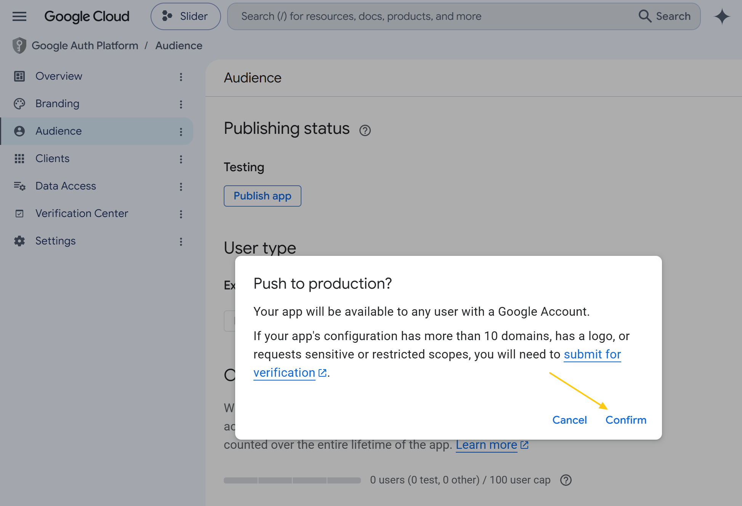Click the Overview dashboard icon
The image size is (742, 506).
point(19,76)
